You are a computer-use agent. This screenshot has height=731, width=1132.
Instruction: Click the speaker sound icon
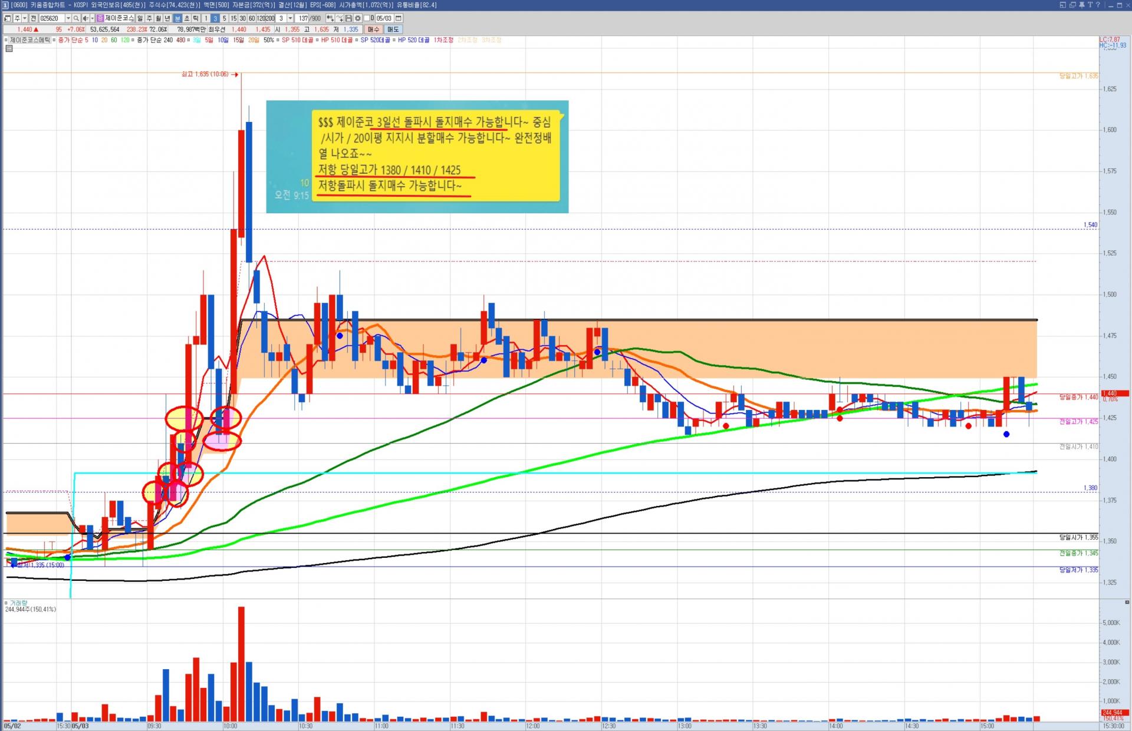coord(85,18)
